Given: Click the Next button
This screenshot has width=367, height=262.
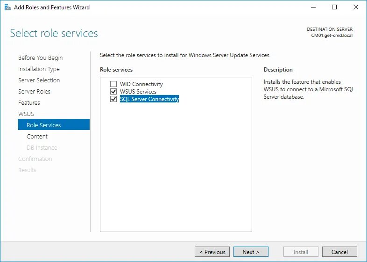Looking at the screenshot, I should coord(251,252).
